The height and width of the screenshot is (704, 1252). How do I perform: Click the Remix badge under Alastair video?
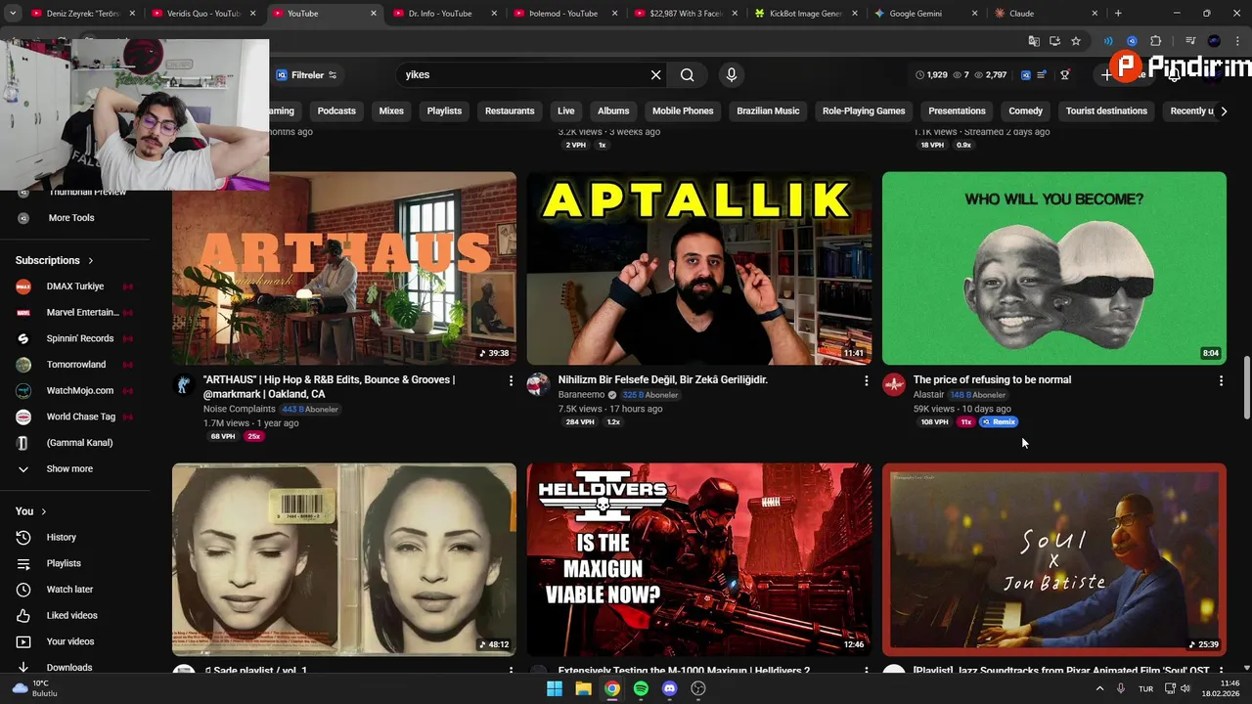(x=999, y=422)
